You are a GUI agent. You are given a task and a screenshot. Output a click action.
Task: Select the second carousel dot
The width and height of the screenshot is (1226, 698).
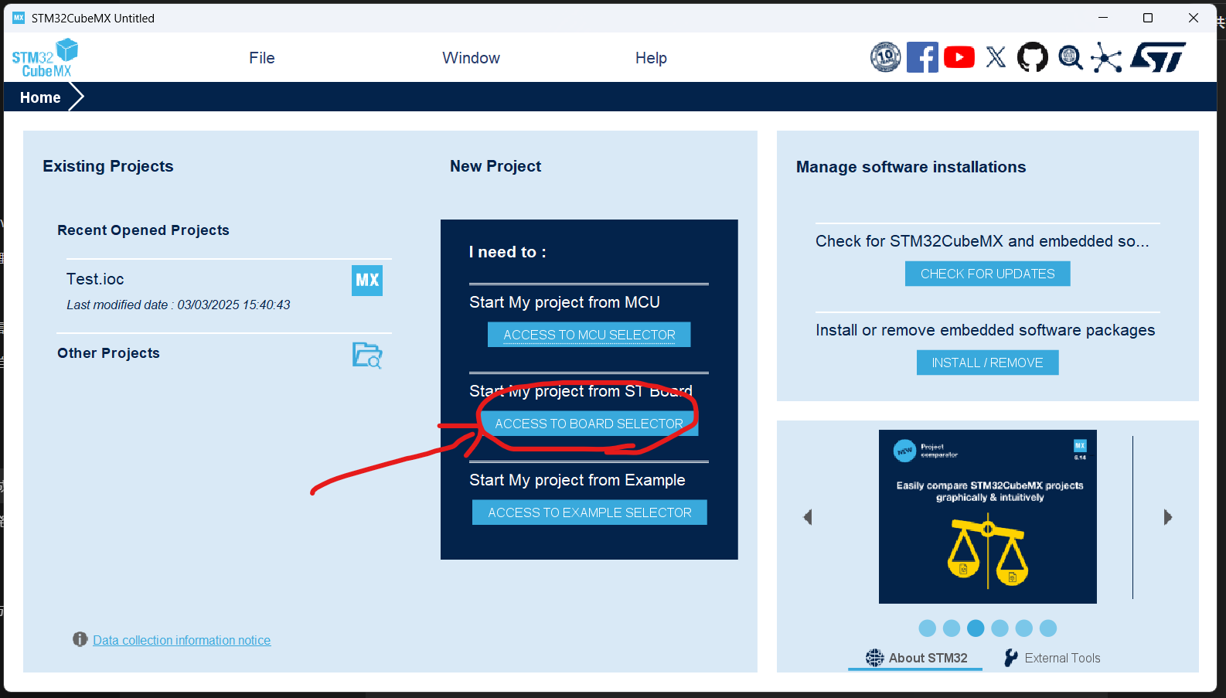tap(952, 628)
